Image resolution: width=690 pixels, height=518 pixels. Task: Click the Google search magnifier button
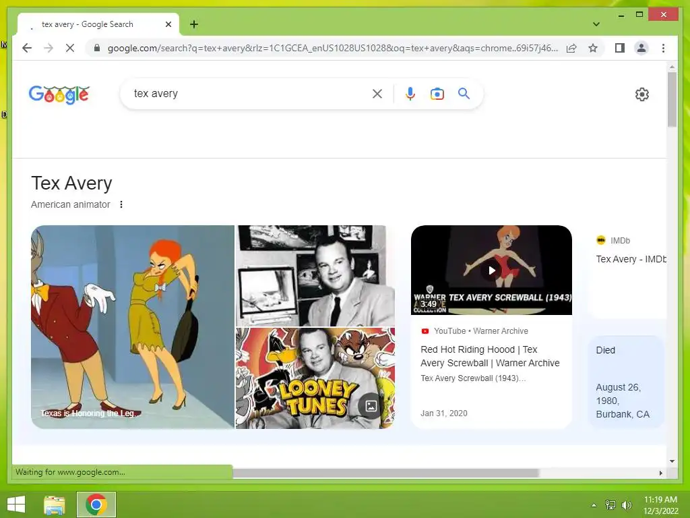464,93
